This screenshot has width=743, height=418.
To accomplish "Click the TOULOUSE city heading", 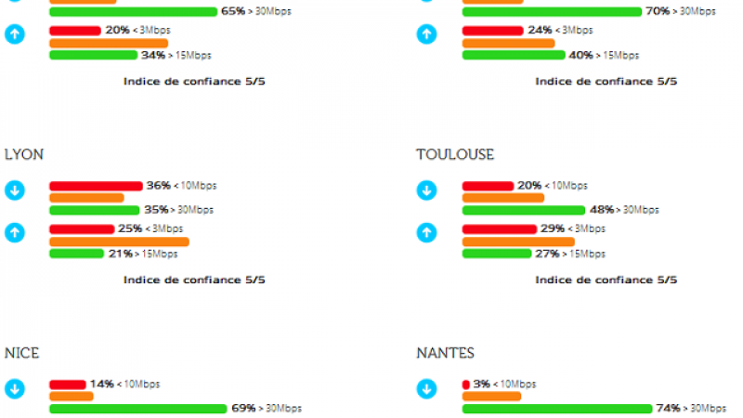I will pos(455,155).
